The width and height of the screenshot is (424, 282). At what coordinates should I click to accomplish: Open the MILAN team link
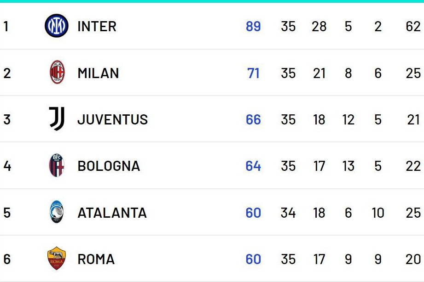(x=98, y=73)
